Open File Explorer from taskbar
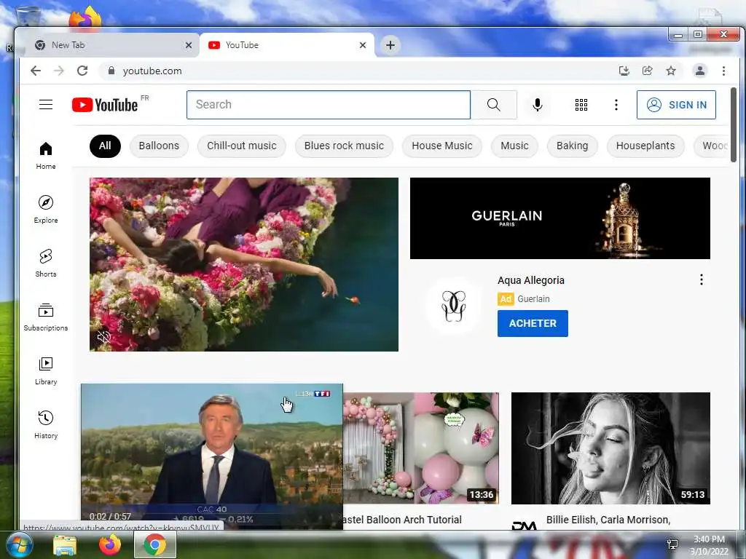The image size is (746, 559). pyautogui.click(x=65, y=544)
